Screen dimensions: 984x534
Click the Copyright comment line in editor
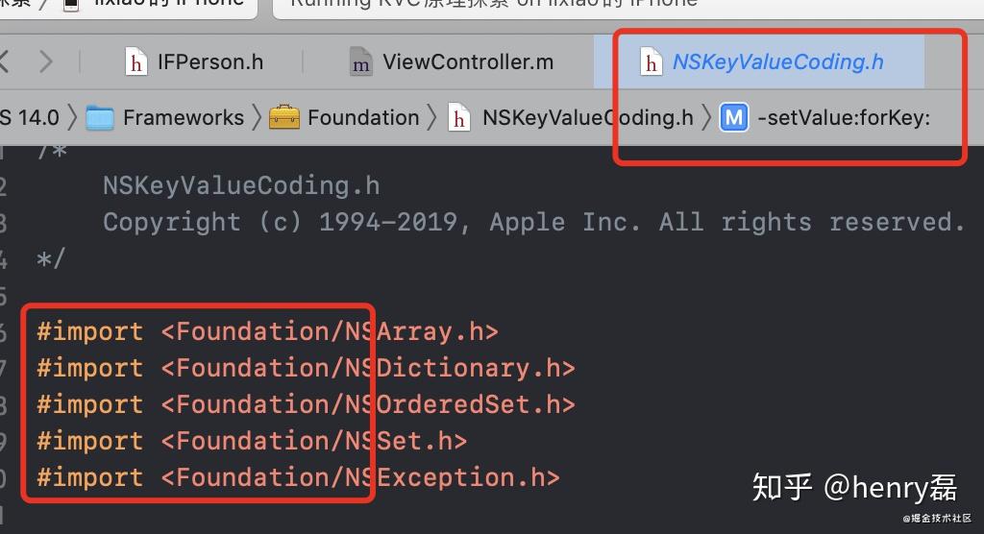pyautogui.click(x=533, y=222)
